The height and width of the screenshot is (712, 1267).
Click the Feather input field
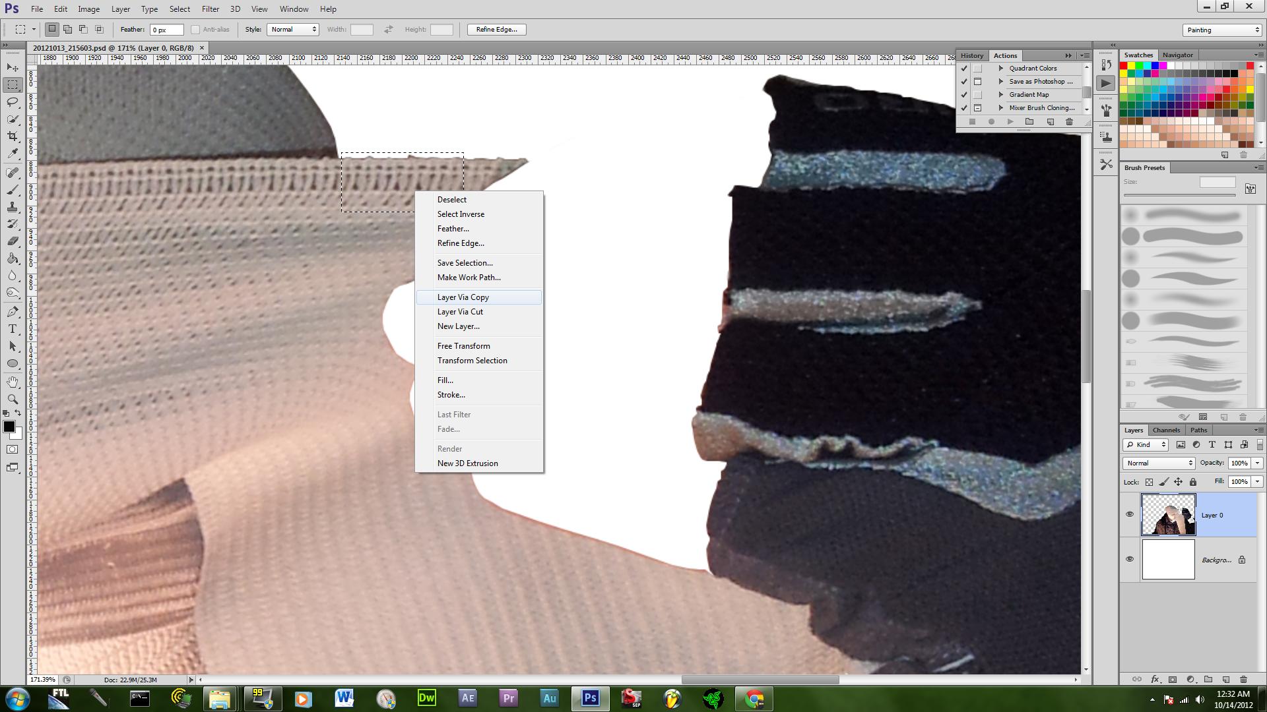[166, 30]
